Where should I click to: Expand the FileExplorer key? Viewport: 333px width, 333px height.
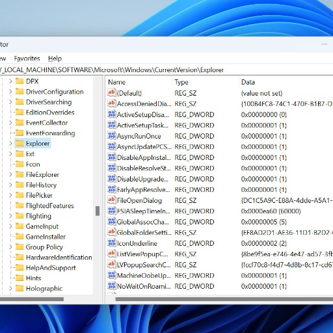[10, 174]
